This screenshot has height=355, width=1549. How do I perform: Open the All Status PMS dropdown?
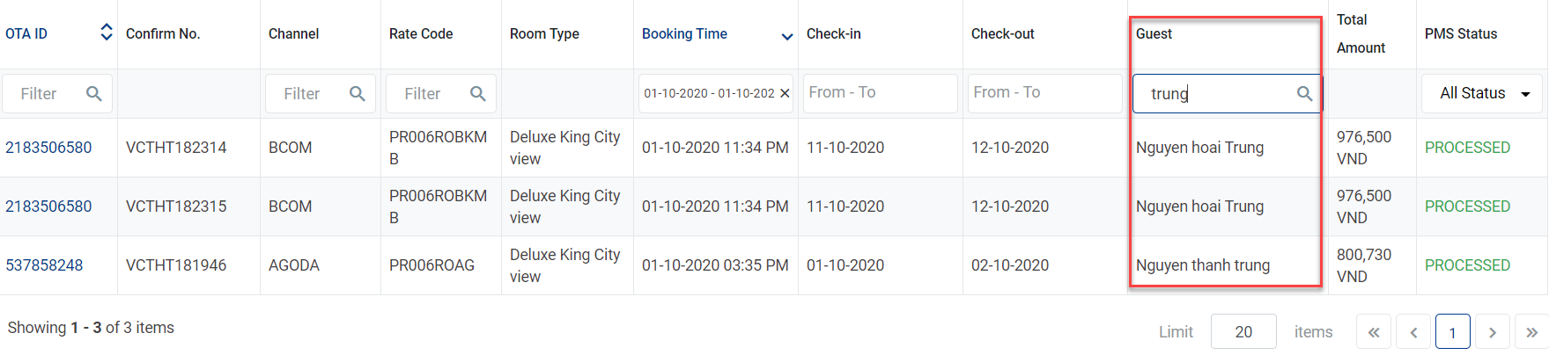click(x=1482, y=94)
